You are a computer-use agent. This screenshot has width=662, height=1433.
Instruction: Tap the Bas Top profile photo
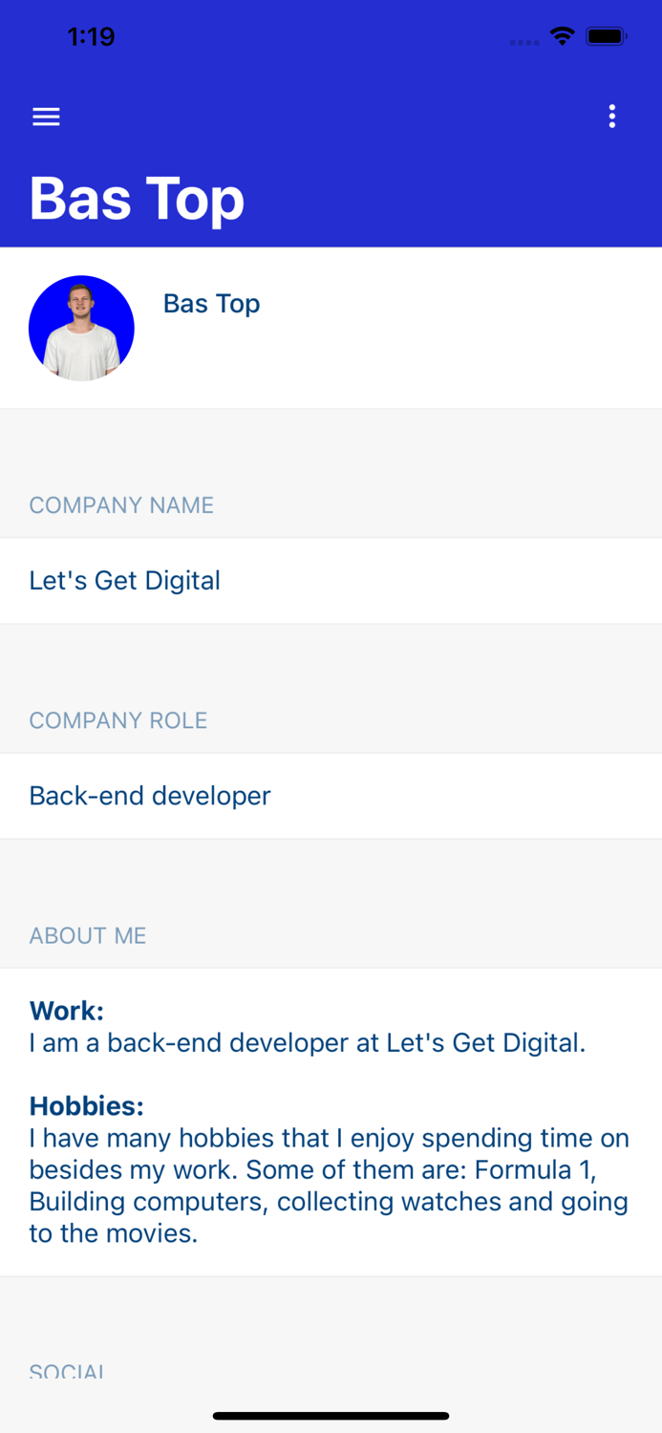[x=81, y=329]
